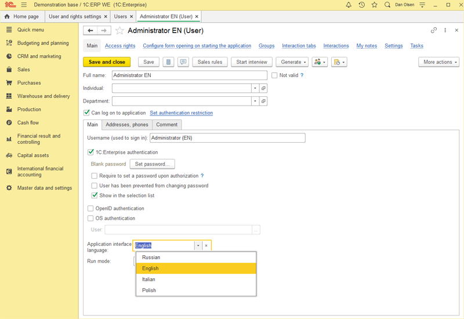Click the favorites star in title bar
Screen dimensions: 464x319
click(x=374, y=5)
